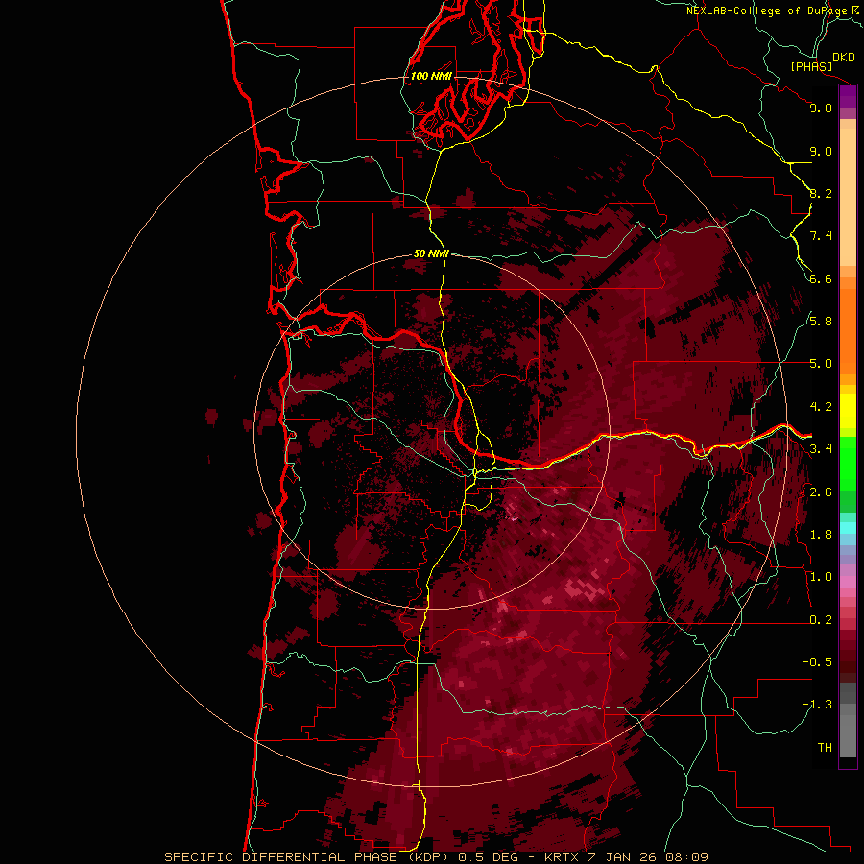Click the 2.6 value on the legend
Image resolution: width=864 pixels, height=864 pixels.
click(x=821, y=492)
